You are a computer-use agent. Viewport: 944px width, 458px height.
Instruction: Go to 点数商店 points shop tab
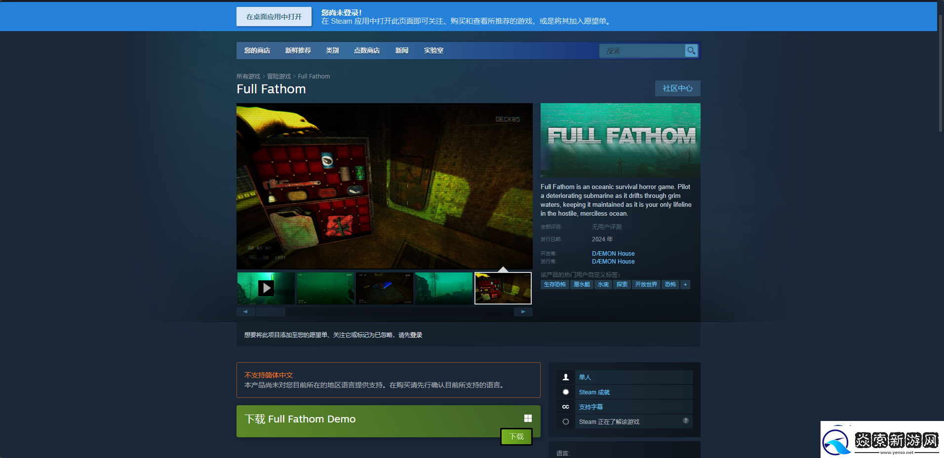pyautogui.click(x=366, y=51)
